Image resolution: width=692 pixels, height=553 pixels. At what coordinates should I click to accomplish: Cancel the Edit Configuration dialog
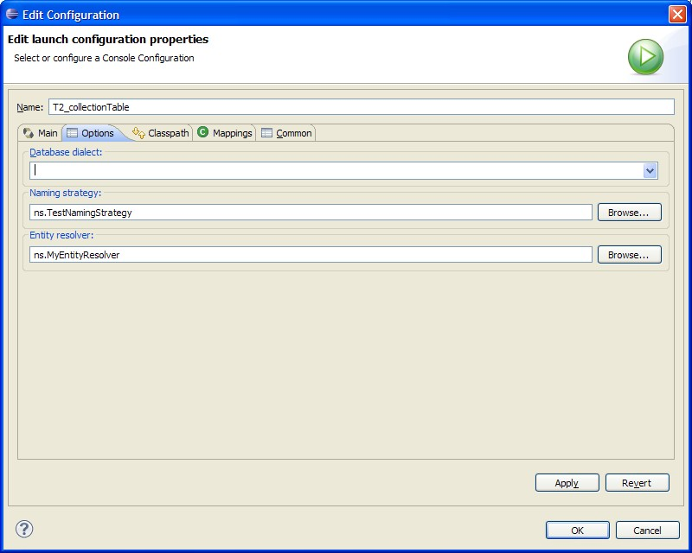pyautogui.click(x=647, y=530)
